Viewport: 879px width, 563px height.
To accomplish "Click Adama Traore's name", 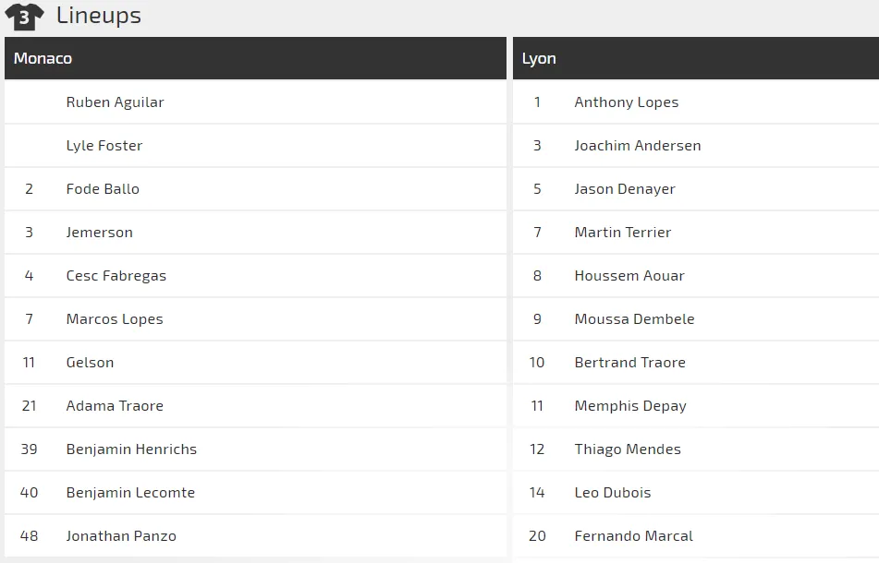I will click(115, 406).
